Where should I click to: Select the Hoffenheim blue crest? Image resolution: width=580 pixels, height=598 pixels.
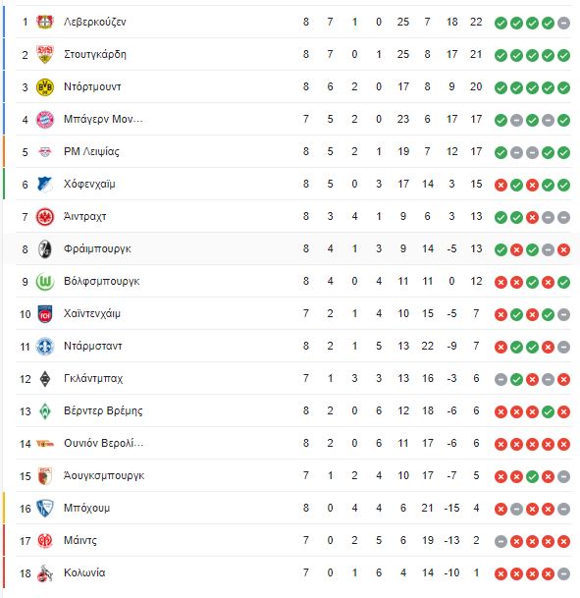[x=44, y=185]
